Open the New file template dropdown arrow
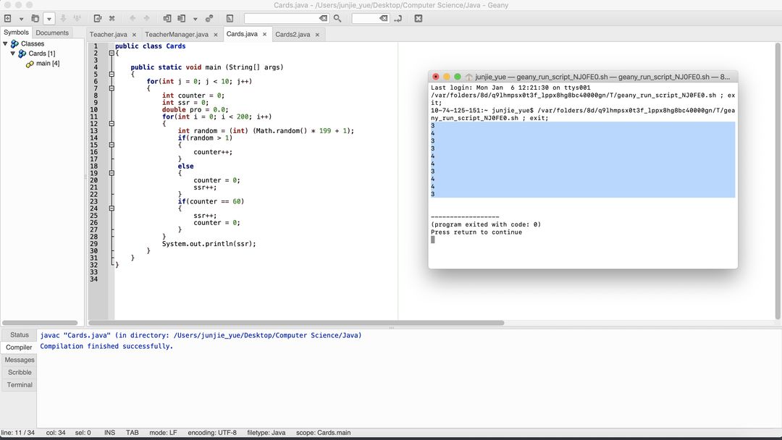782x440 pixels. pyautogui.click(x=21, y=19)
